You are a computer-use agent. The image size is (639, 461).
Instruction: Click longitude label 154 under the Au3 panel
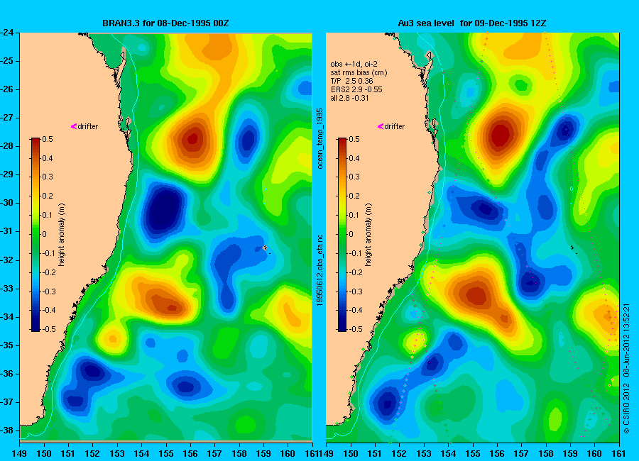(448, 454)
